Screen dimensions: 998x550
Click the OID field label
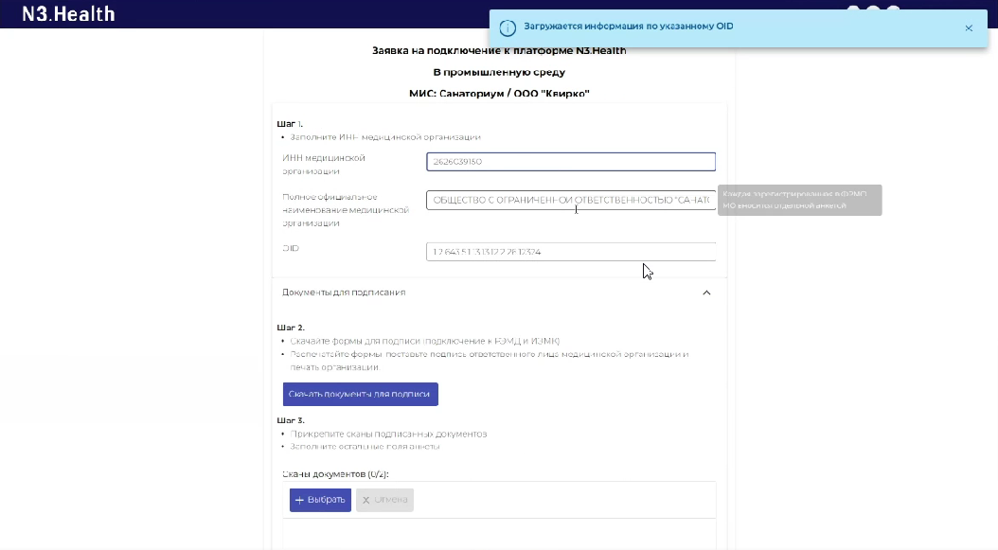point(291,248)
